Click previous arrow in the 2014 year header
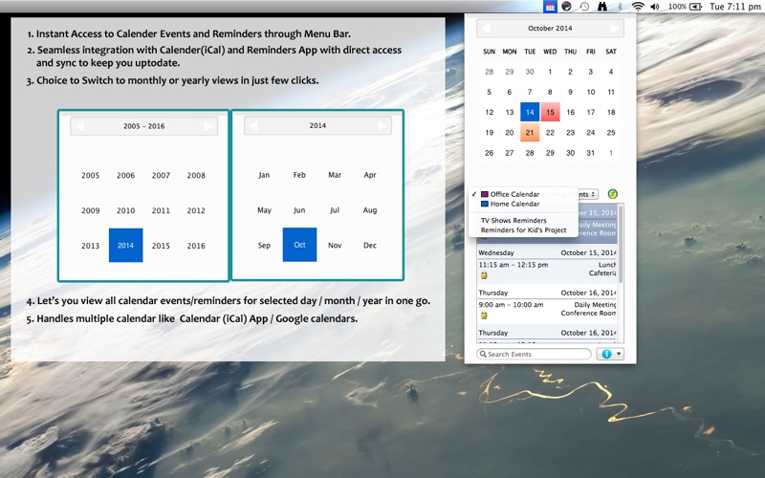Screen dimensions: 765x478 253,126
